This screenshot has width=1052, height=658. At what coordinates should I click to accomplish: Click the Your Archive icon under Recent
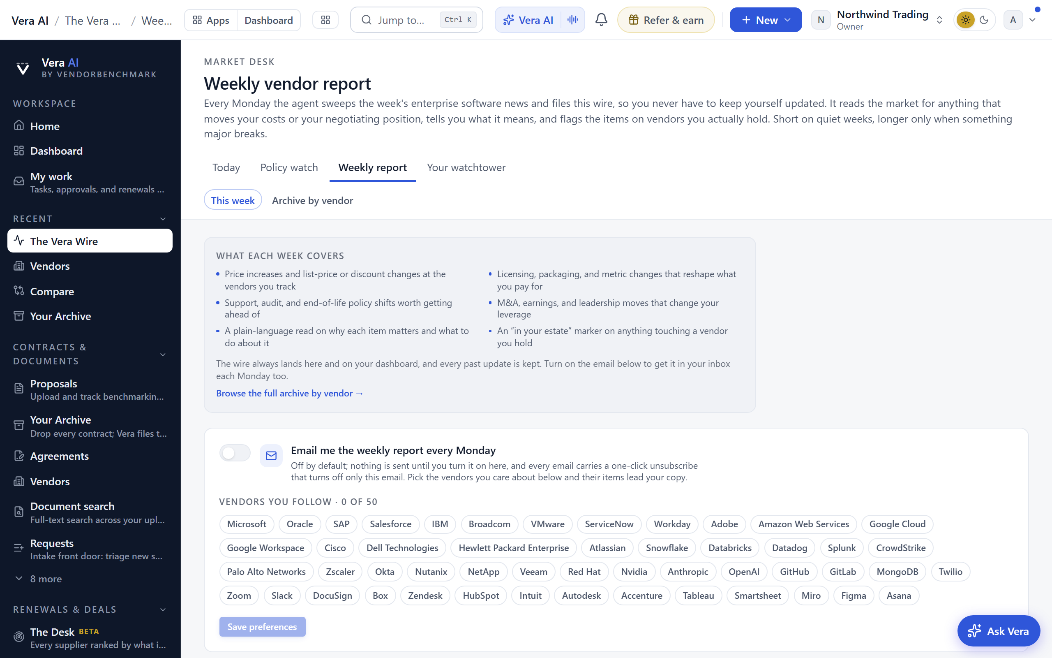point(18,315)
